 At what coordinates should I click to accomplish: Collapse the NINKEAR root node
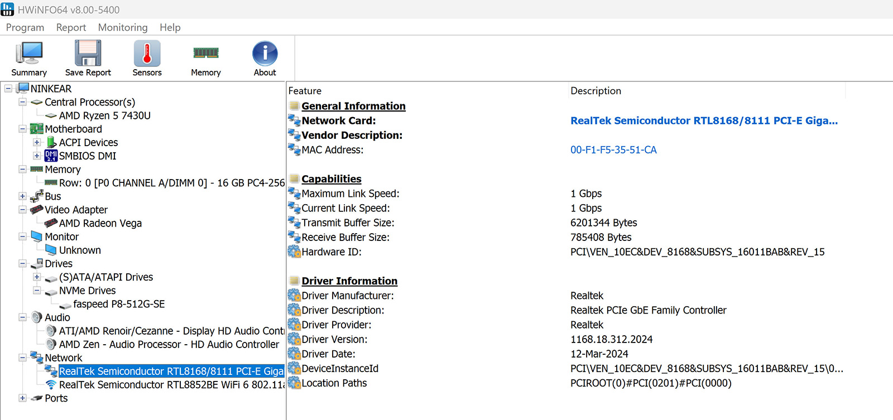click(x=8, y=88)
